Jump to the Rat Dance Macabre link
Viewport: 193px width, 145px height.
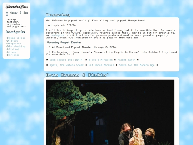click(101, 65)
